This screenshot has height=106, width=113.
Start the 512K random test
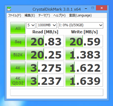(x=18, y=54)
